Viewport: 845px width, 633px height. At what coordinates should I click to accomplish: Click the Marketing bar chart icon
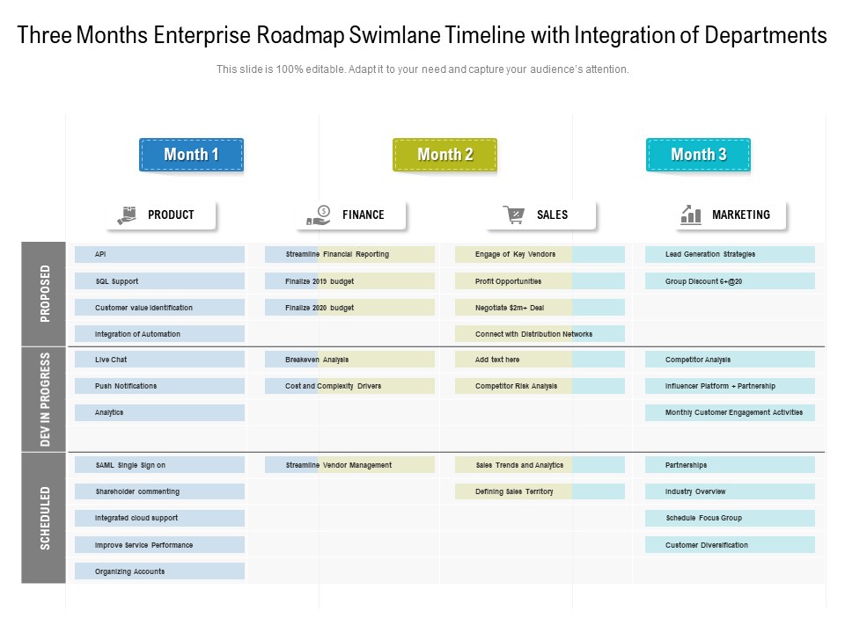(691, 215)
